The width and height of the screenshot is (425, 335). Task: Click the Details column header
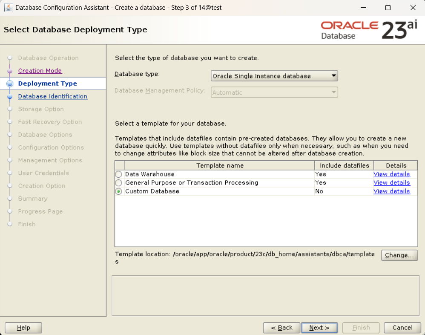point(396,165)
